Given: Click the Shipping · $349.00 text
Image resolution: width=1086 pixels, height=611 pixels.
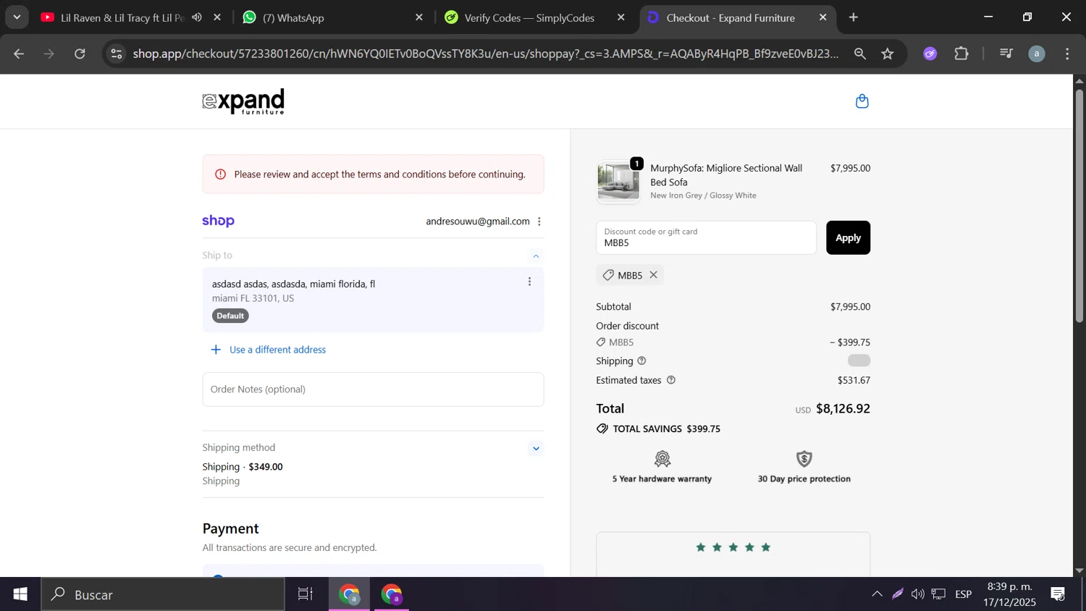Looking at the screenshot, I should [243, 467].
